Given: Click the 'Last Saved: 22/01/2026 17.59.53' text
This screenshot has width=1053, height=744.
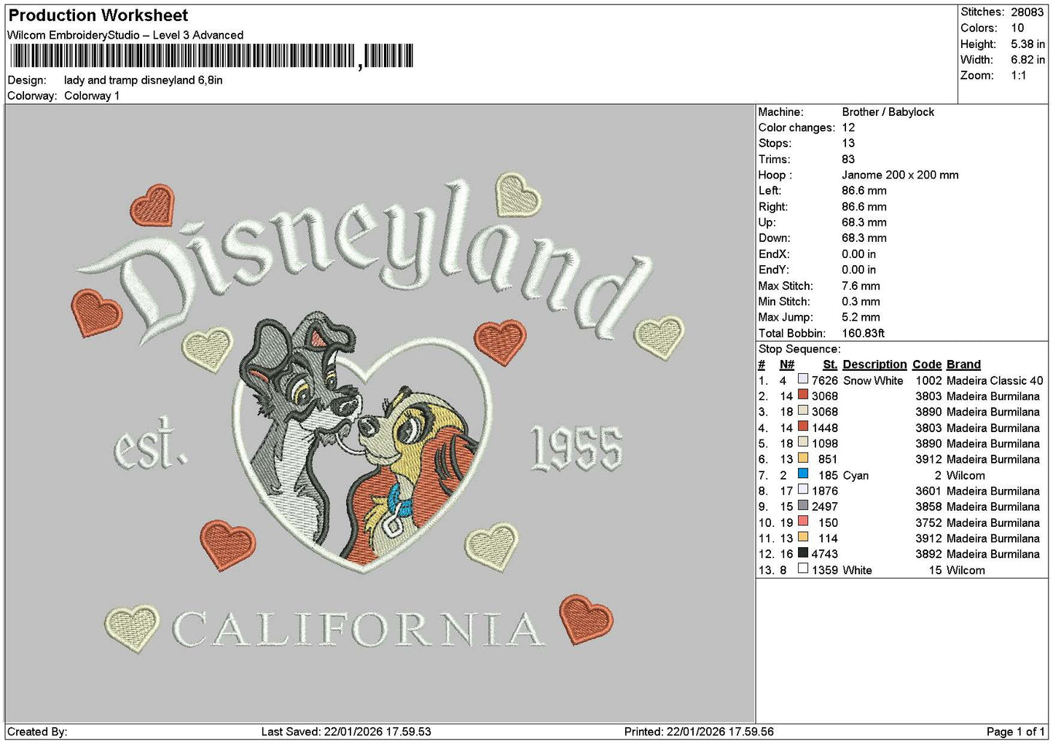Looking at the screenshot, I should click(346, 732).
